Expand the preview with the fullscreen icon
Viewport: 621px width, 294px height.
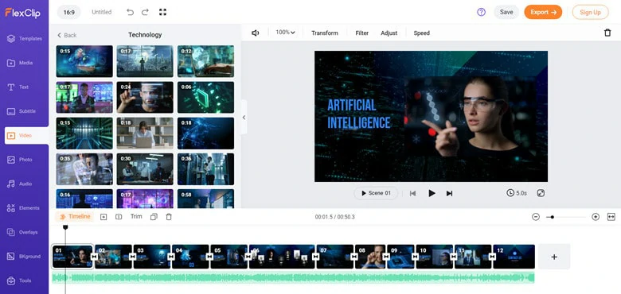coord(541,193)
